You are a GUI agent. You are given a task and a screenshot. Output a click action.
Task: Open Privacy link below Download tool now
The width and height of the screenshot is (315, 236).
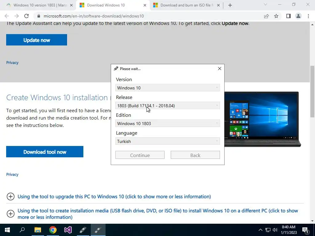coord(12,175)
